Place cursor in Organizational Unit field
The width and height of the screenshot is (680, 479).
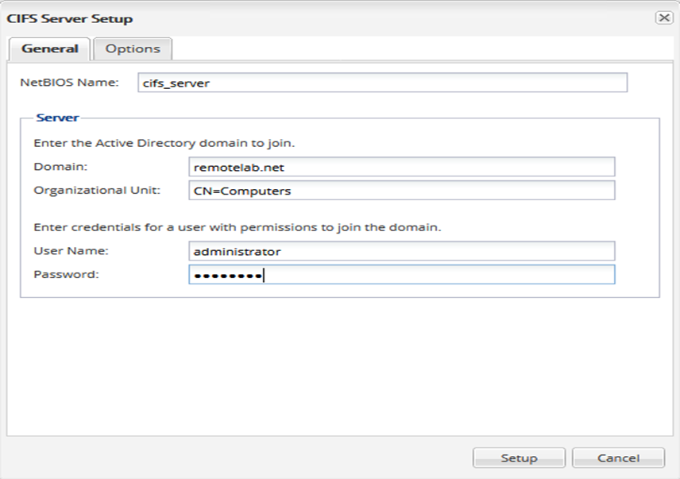click(401, 191)
